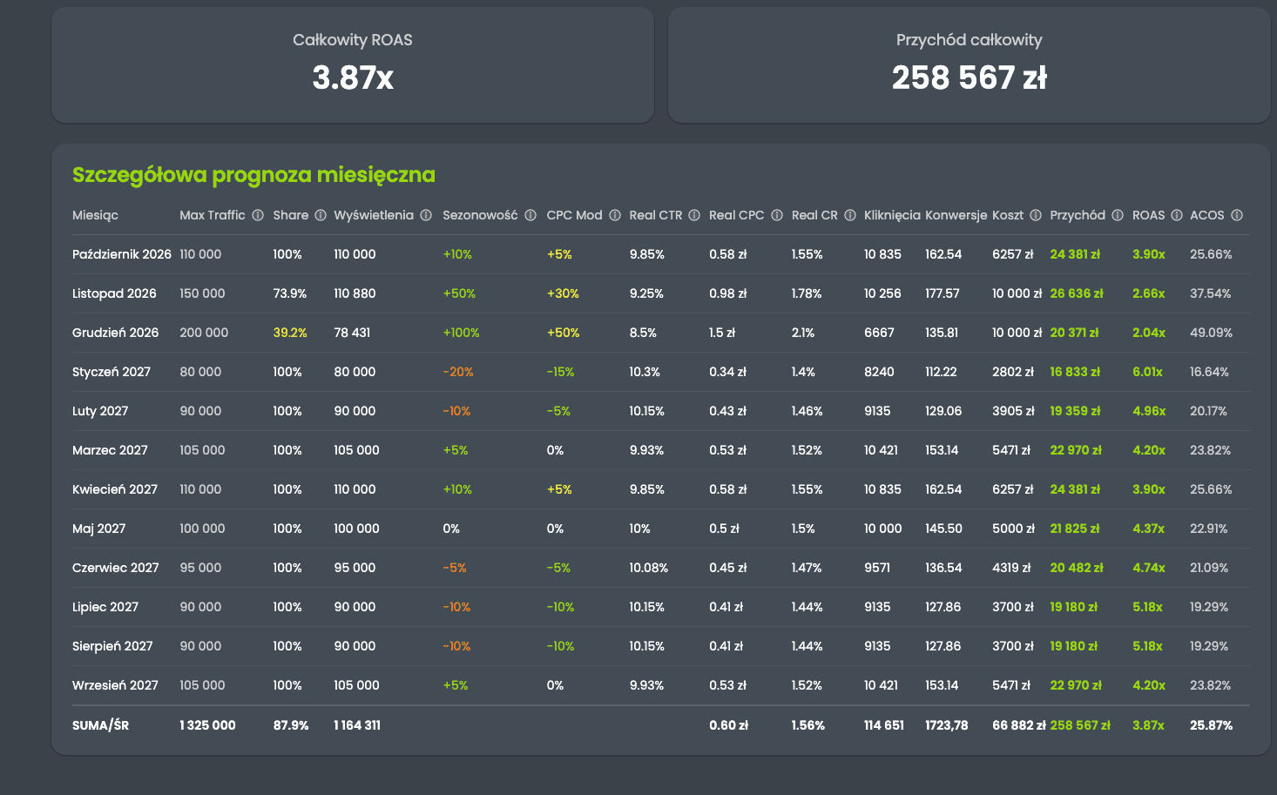
Task: Select Grudzień 2026 row label
Action: tap(116, 333)
